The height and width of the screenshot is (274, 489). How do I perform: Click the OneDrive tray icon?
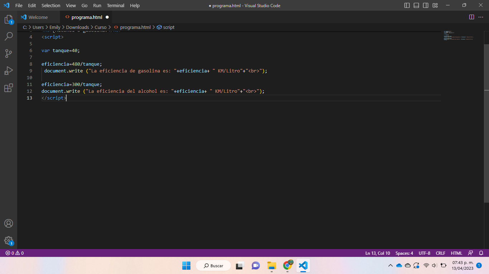pyautogui.click(x=399, y=265)
